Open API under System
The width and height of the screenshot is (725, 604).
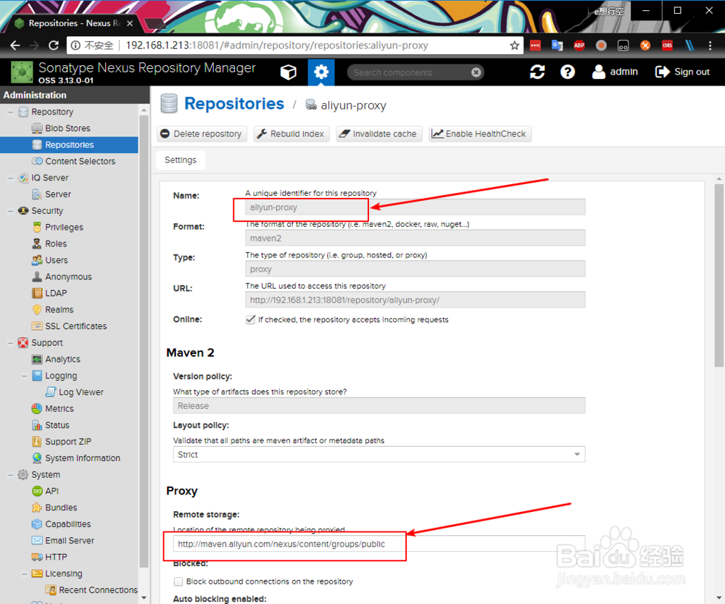pos(51,491)
